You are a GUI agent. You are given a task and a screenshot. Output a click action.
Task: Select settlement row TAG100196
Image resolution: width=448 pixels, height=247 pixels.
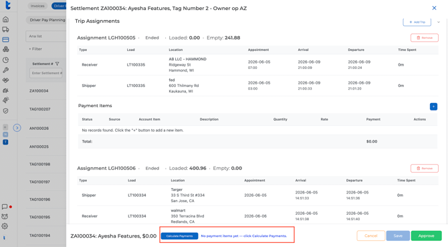point(39,199)
